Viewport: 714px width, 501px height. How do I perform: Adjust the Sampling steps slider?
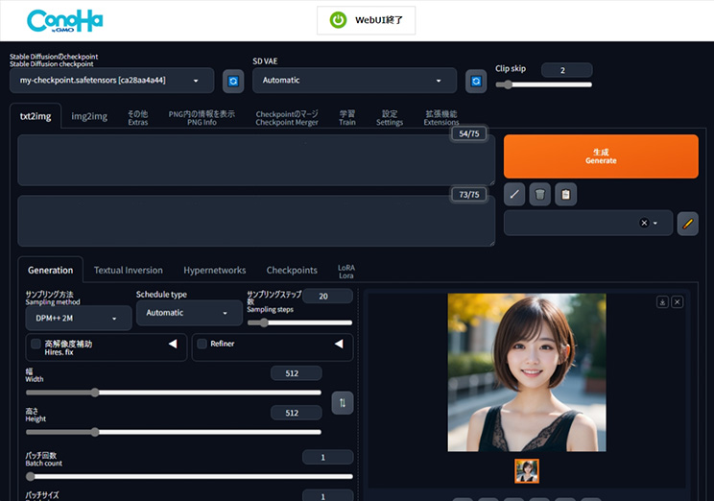[264, 323]
